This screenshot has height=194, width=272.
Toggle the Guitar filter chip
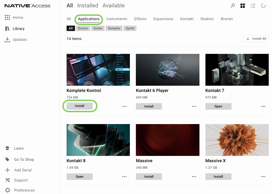98,28
